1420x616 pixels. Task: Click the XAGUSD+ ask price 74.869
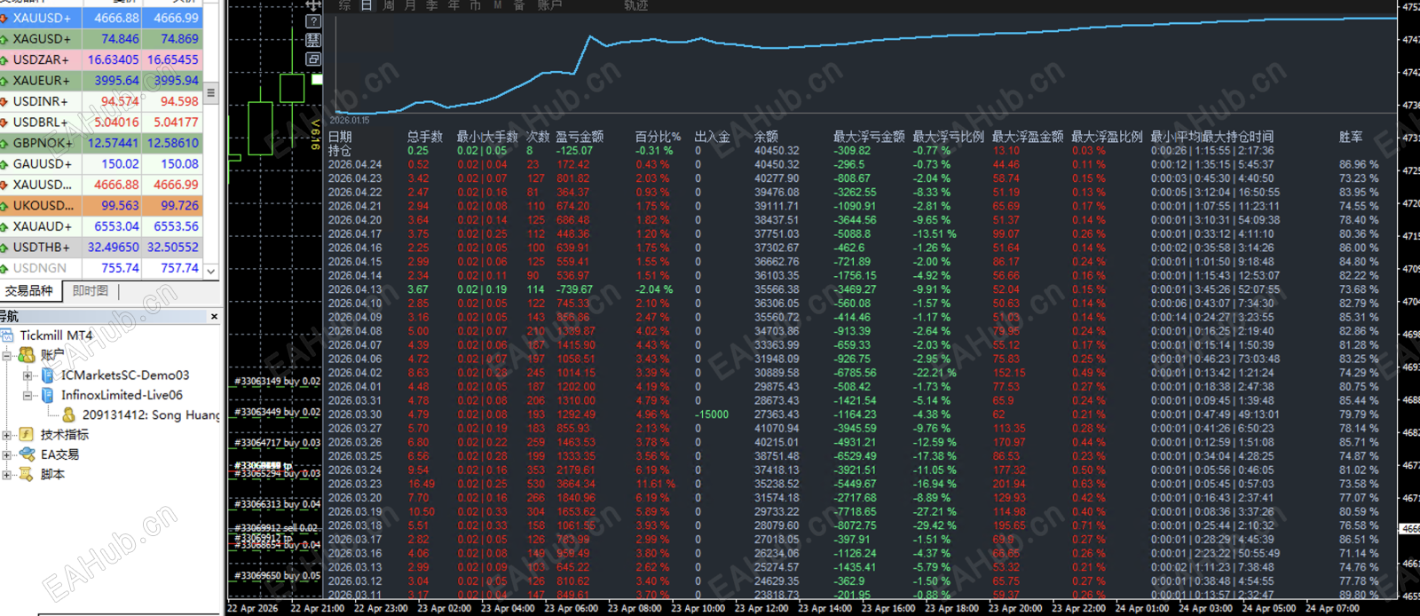point(179,39)
